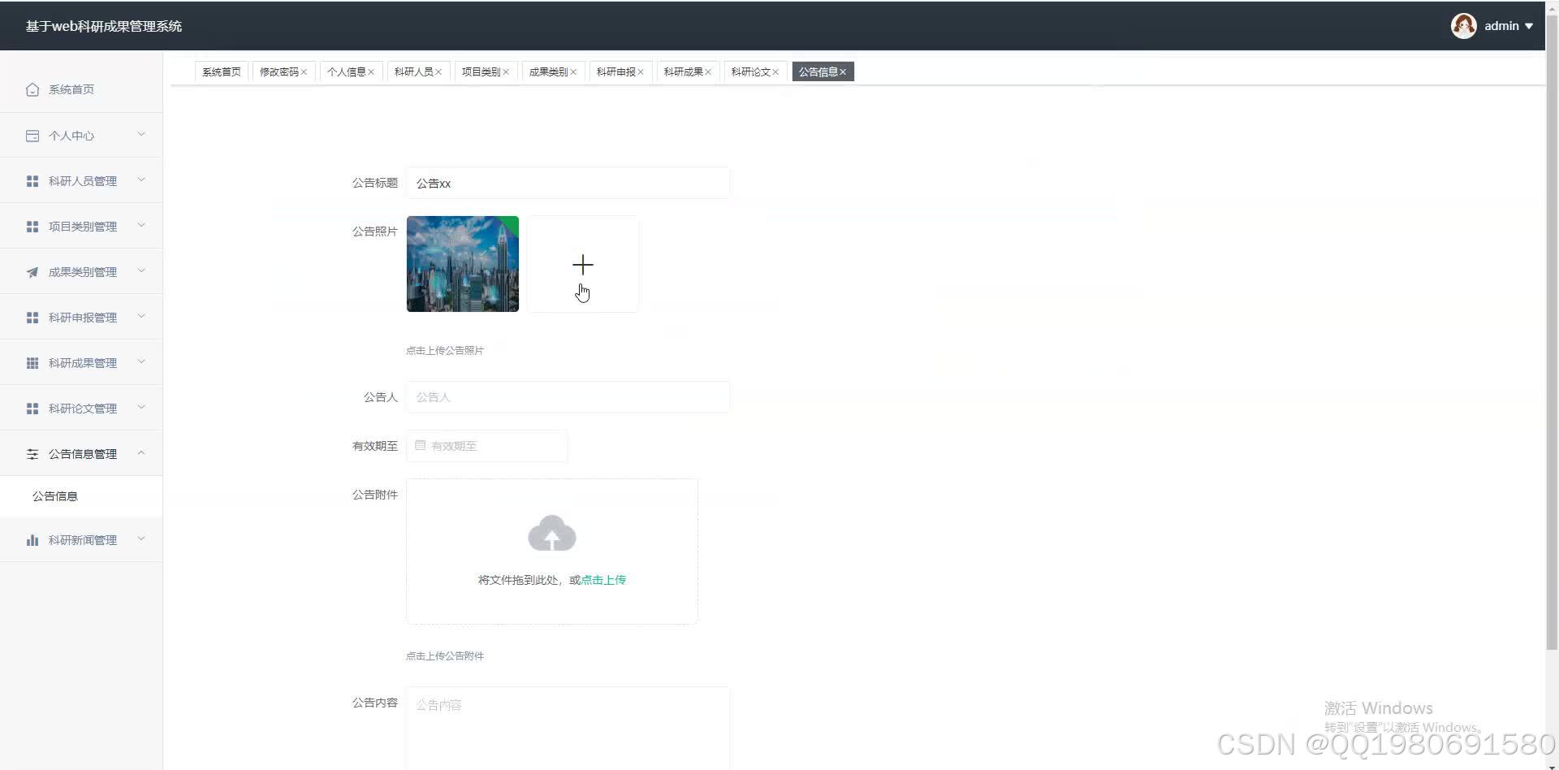Viewport: 1559px width, 770px height.
Task: Click the 公告人 input field
Action: click(x=568, y=396)
